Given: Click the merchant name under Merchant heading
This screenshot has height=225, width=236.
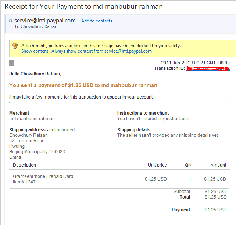Looking at the screenshot, I should coord(32,119).
